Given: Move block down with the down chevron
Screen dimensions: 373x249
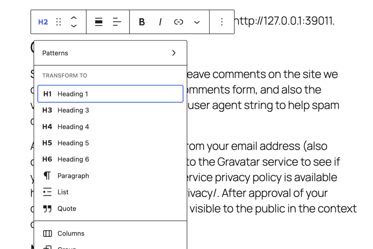Looking at the screenshot, I should coord(74,26).
